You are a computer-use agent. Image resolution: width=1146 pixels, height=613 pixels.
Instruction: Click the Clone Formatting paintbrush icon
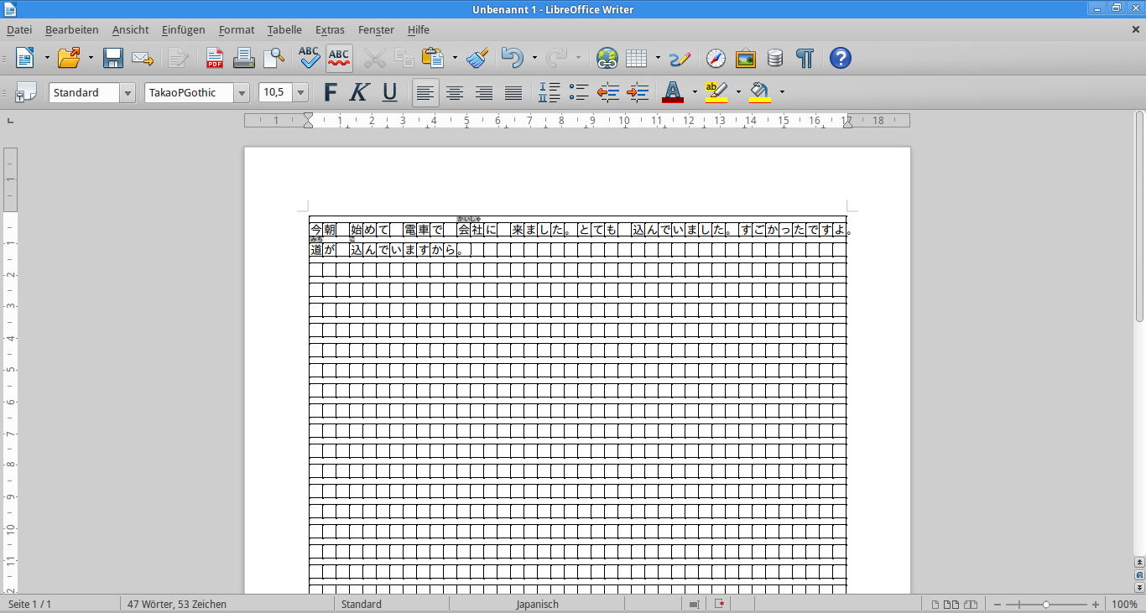point(477,58)
